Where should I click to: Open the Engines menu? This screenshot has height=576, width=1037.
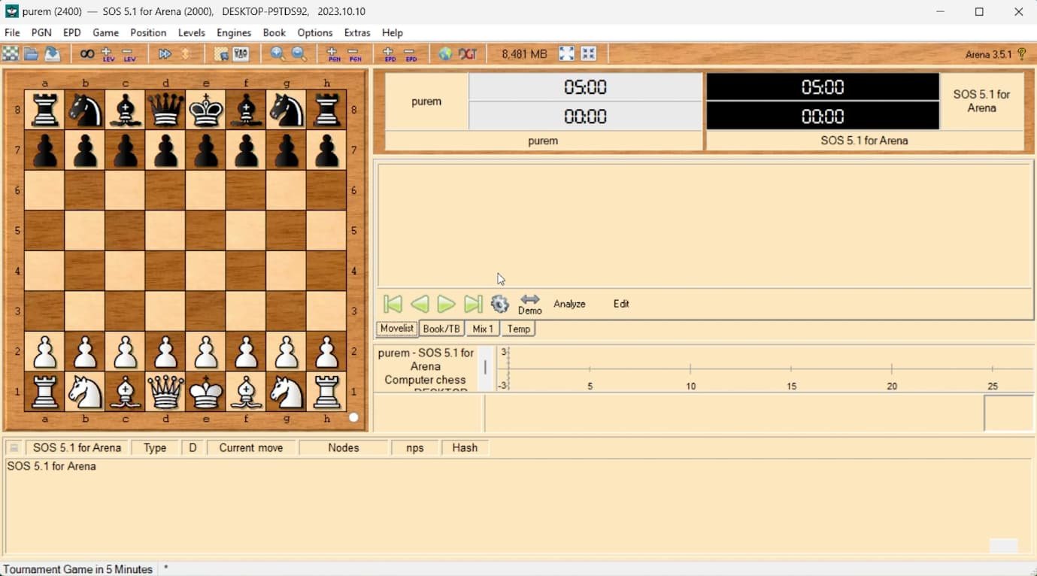(234, 32)
